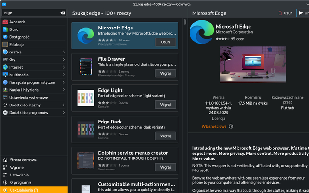The height and width of the screenshot is (193, 309).
Task: Open the Wgrane installed apps page
Action: tap(34, 167)
